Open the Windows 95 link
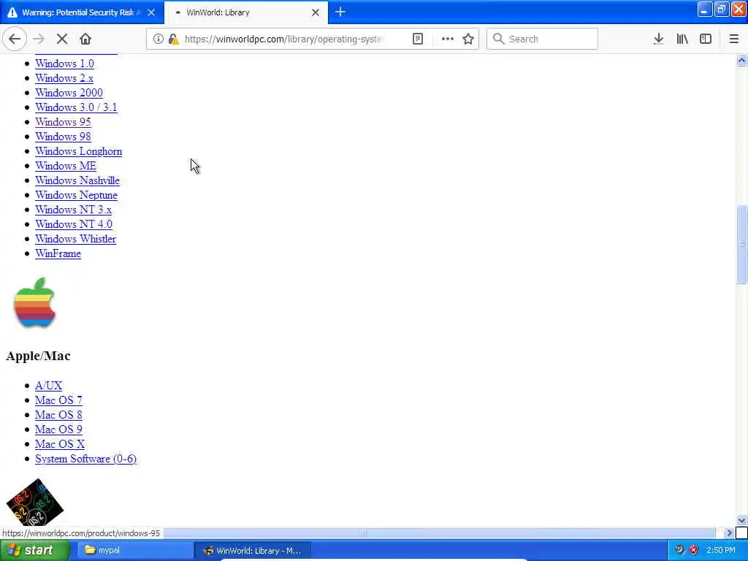Screen dimensions: 748x561 tap(63, 122)
